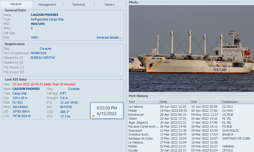Click exit time 04-May-2022 11:27
Screen dimensions: 254x152
[205, 115]
